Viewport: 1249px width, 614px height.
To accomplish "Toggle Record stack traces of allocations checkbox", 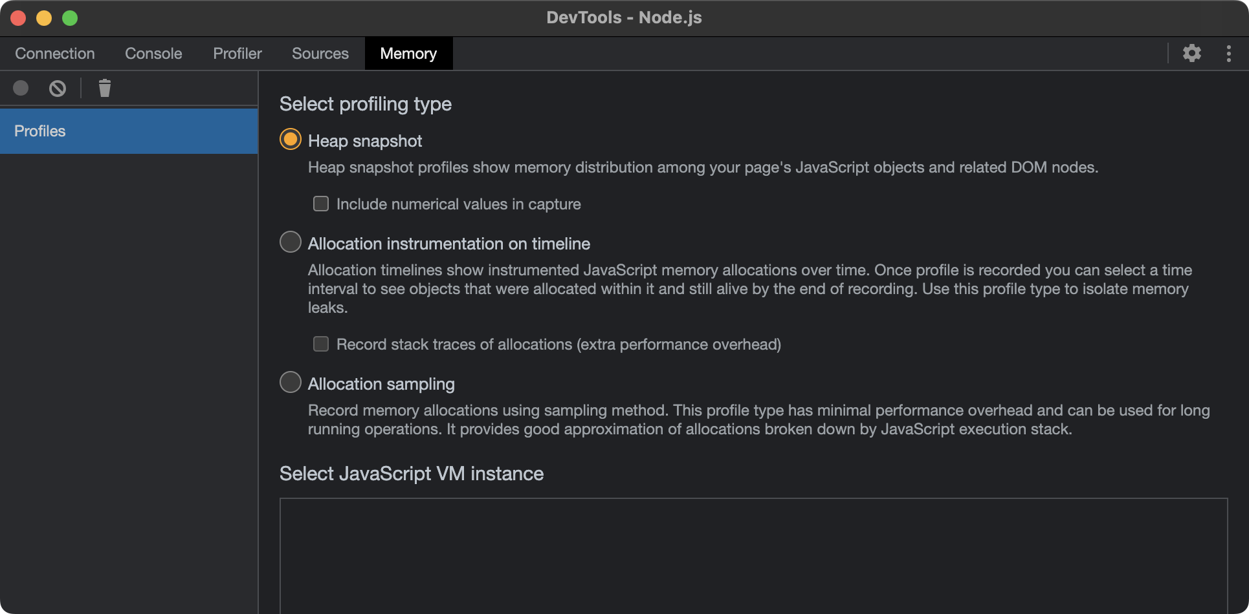I will (321, 344).
